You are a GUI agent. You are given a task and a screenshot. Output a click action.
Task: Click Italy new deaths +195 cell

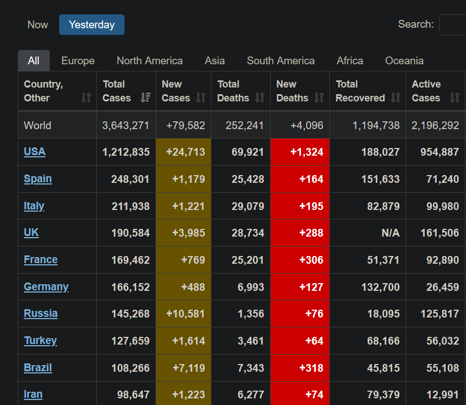300,206
